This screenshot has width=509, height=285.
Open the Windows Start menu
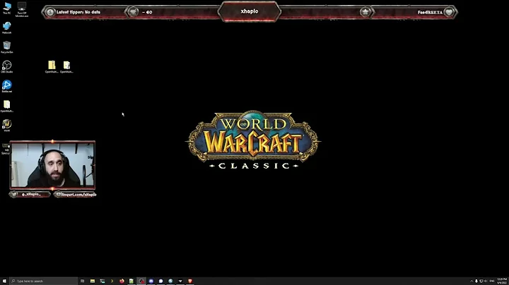point(4,281)
